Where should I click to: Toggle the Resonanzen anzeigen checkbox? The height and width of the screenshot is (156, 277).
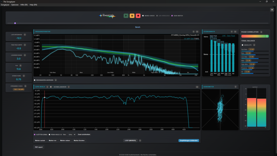click(35, 80)
